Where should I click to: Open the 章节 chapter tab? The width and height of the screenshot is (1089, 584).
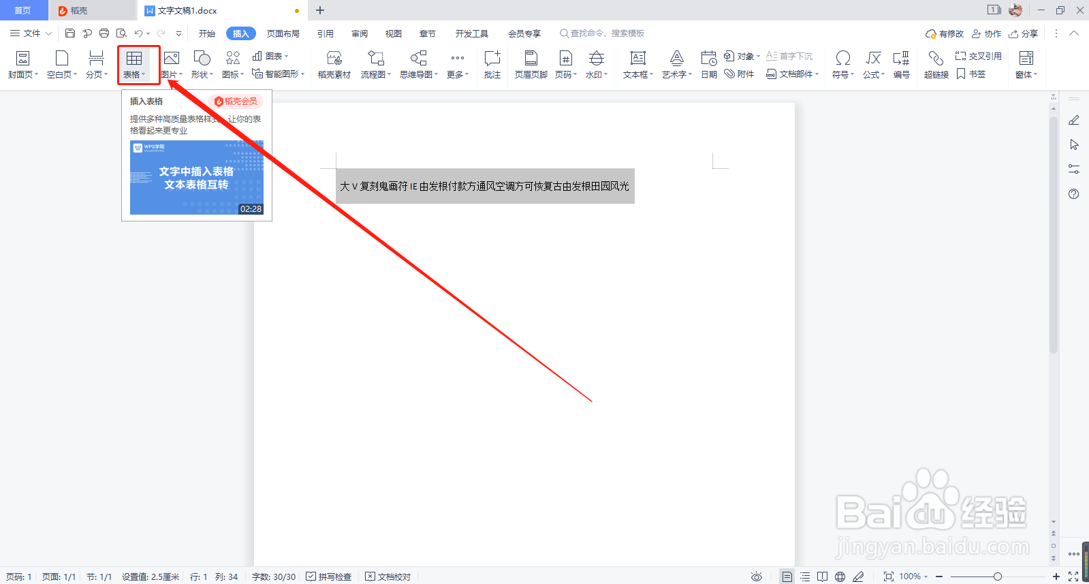pos(428,33)
